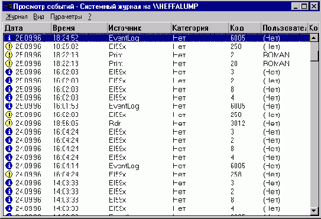Screen dimensions: 321x219
Task: Click code 20 in the Print row
Action: pos(234,63)
